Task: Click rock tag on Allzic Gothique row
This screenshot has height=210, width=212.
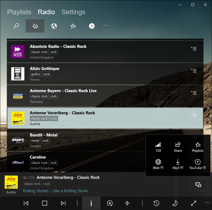Action: (47, 74)
